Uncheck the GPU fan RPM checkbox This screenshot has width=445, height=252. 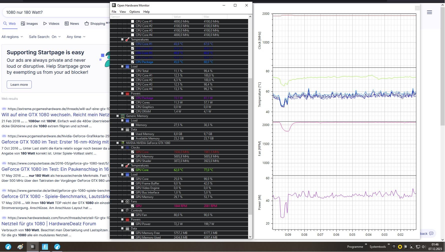133,206
